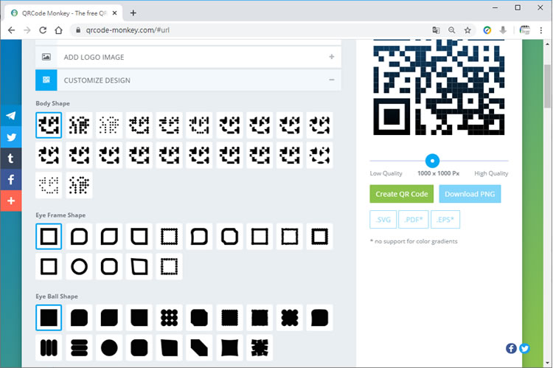
Task: Go to browser home page
Action: (58, 30)
